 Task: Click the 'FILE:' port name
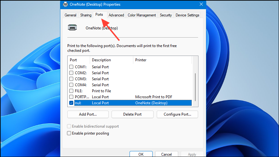(79, 91)
